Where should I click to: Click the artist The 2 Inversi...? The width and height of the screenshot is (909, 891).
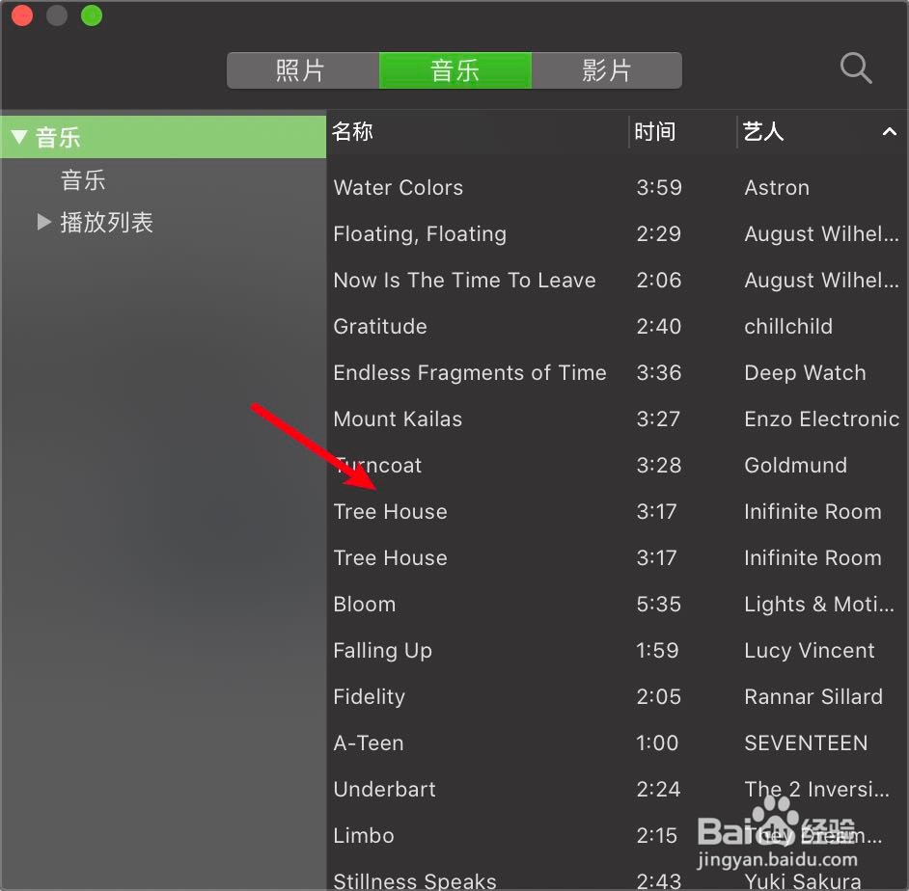816,790
